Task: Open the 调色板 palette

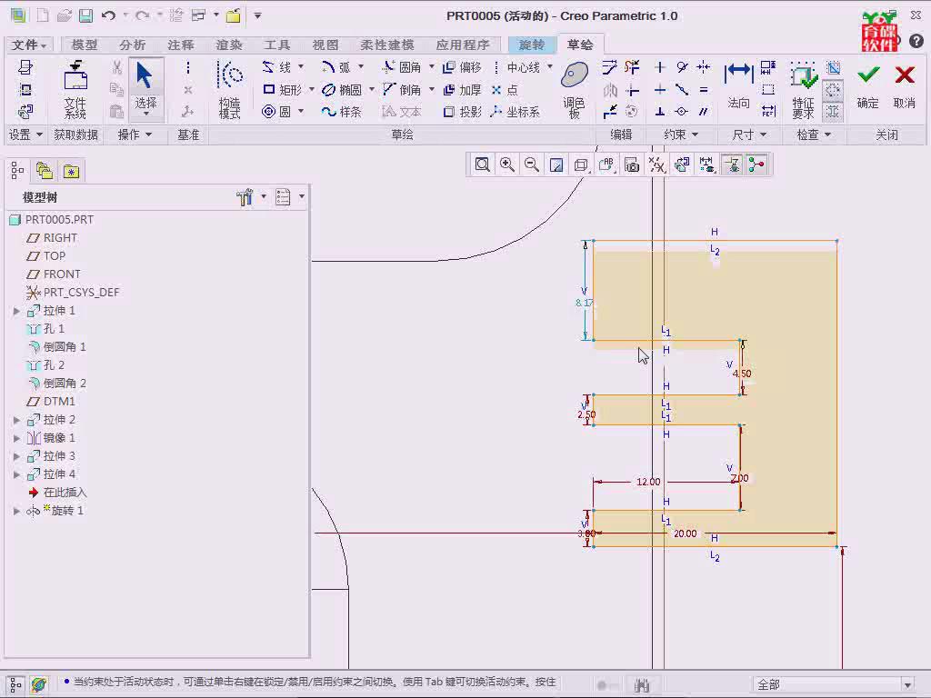Action: (575, 89)
